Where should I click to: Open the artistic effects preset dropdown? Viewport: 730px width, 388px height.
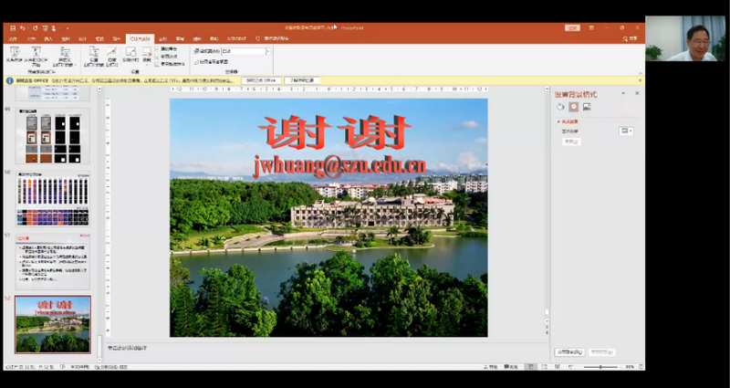pos(626,131)
